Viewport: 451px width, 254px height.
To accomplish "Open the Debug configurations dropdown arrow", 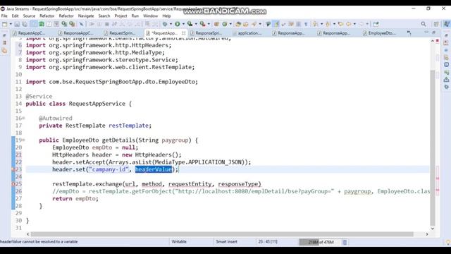I will [x=171, y=24].
